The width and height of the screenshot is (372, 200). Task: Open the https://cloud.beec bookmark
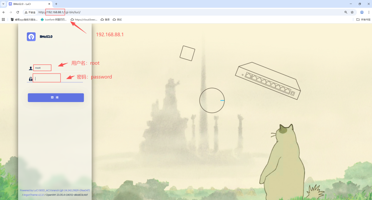coord(84,20)
